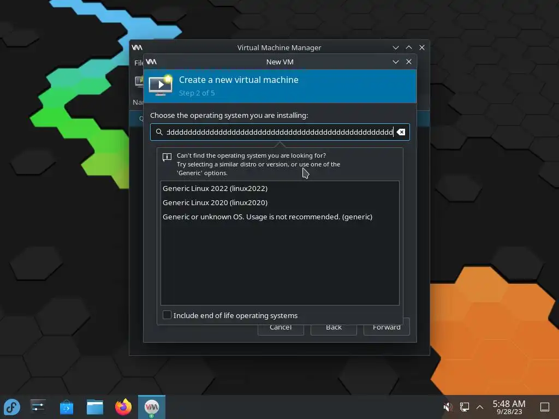Click Forward to continue VM creation

386,328
